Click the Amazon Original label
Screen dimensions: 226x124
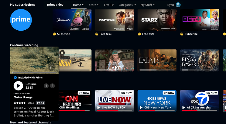[22, 93]
